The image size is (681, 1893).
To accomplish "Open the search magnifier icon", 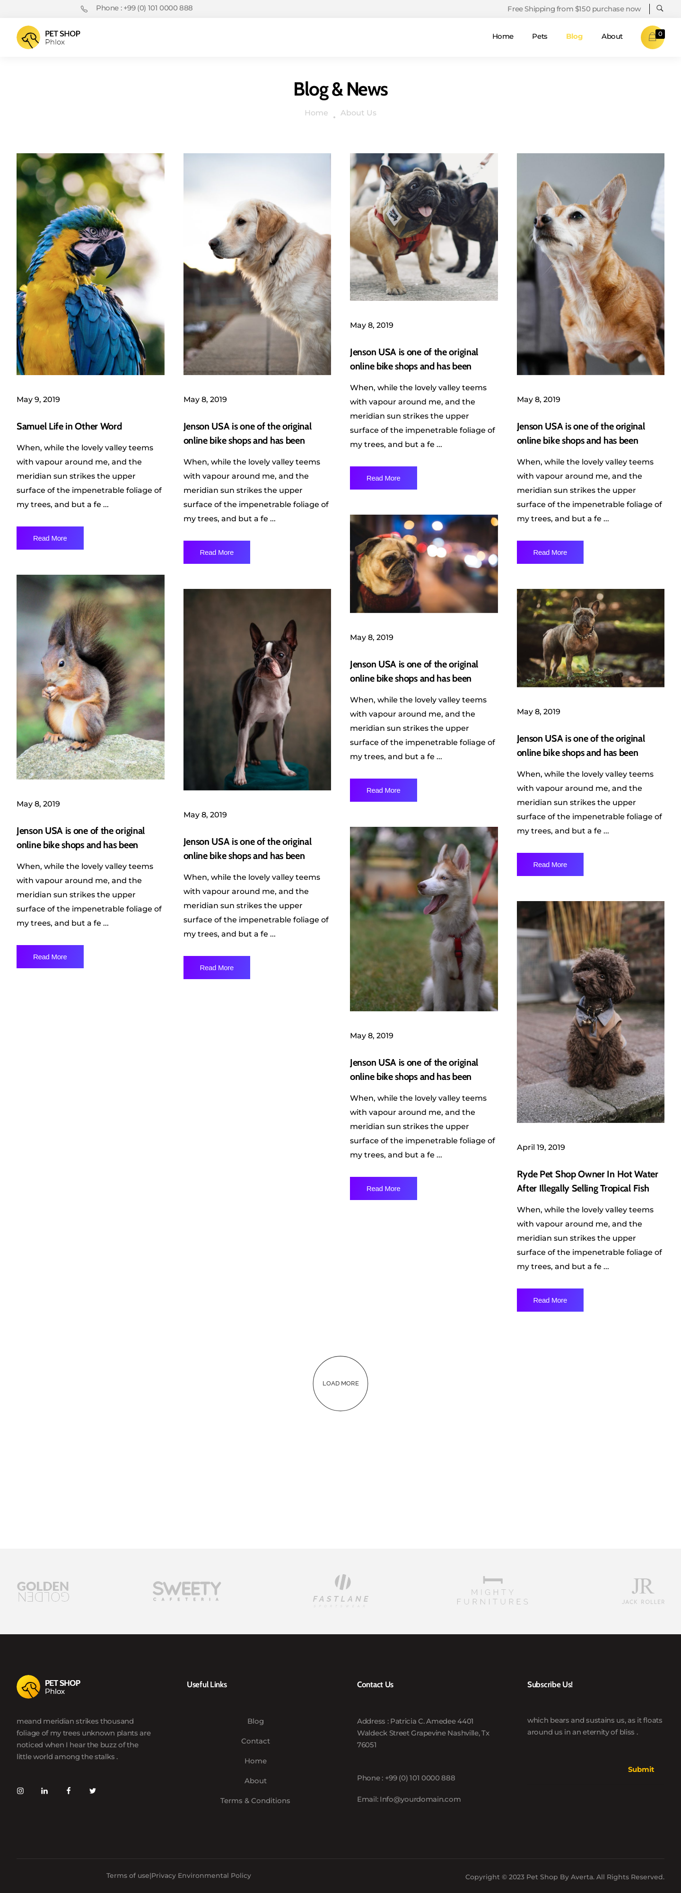I will click(x=660, y=9).
